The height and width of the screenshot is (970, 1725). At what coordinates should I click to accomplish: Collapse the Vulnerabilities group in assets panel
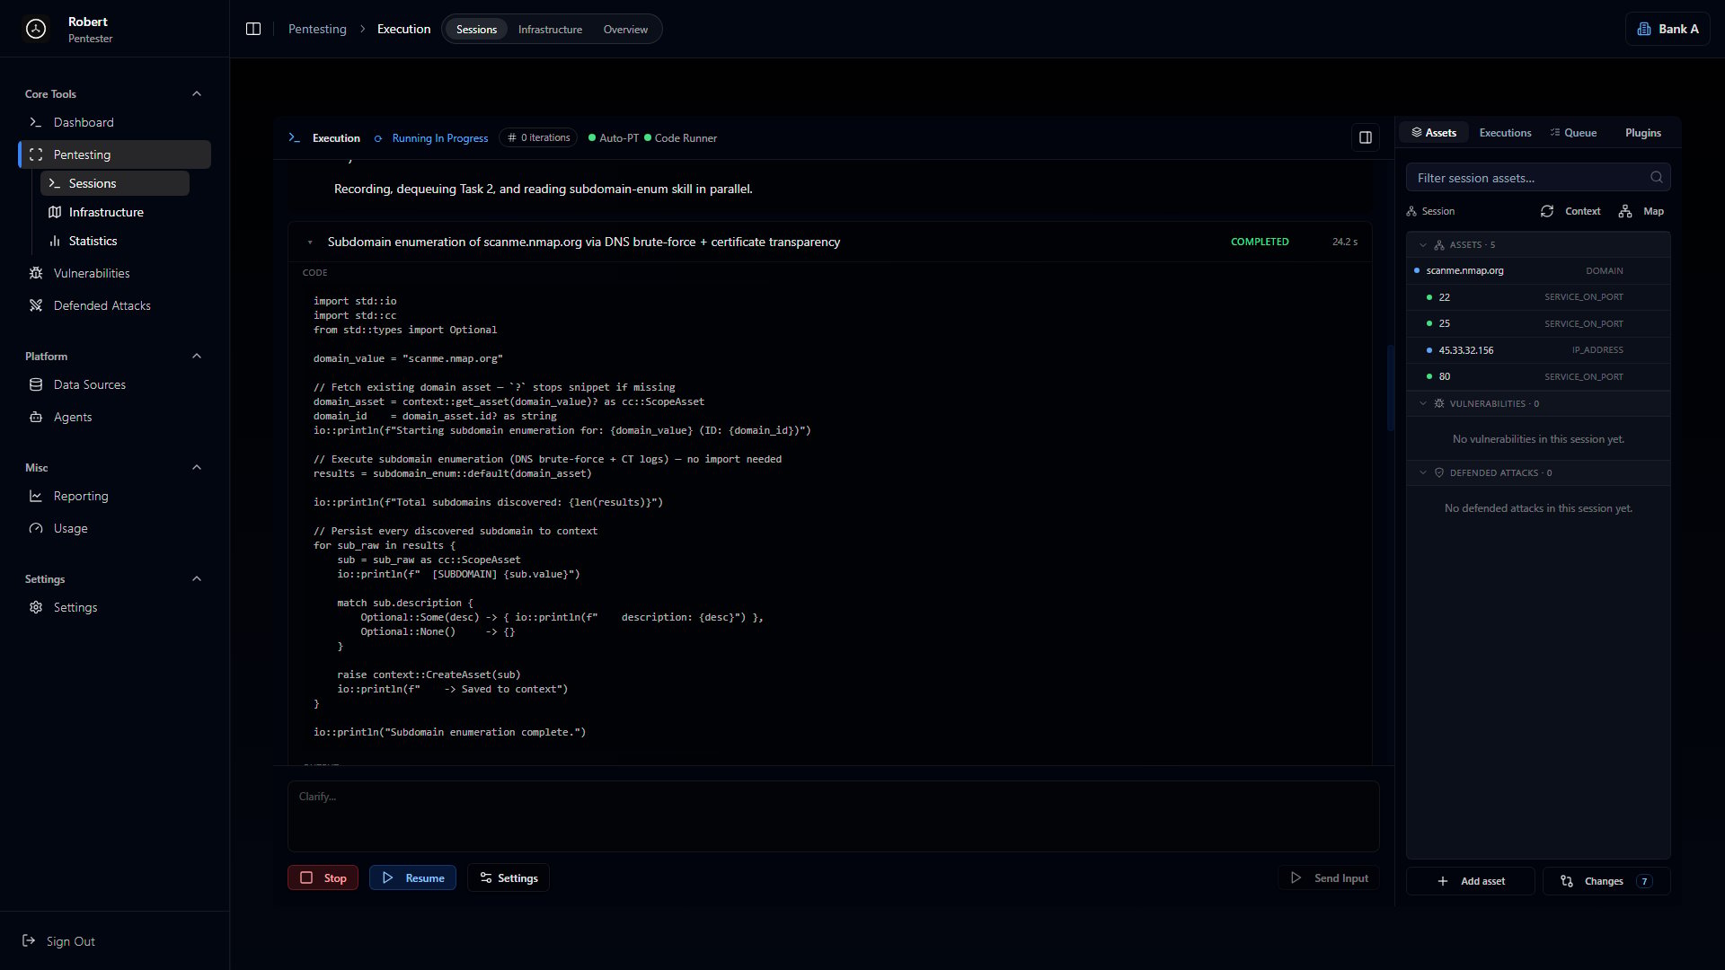[1422, 403]
